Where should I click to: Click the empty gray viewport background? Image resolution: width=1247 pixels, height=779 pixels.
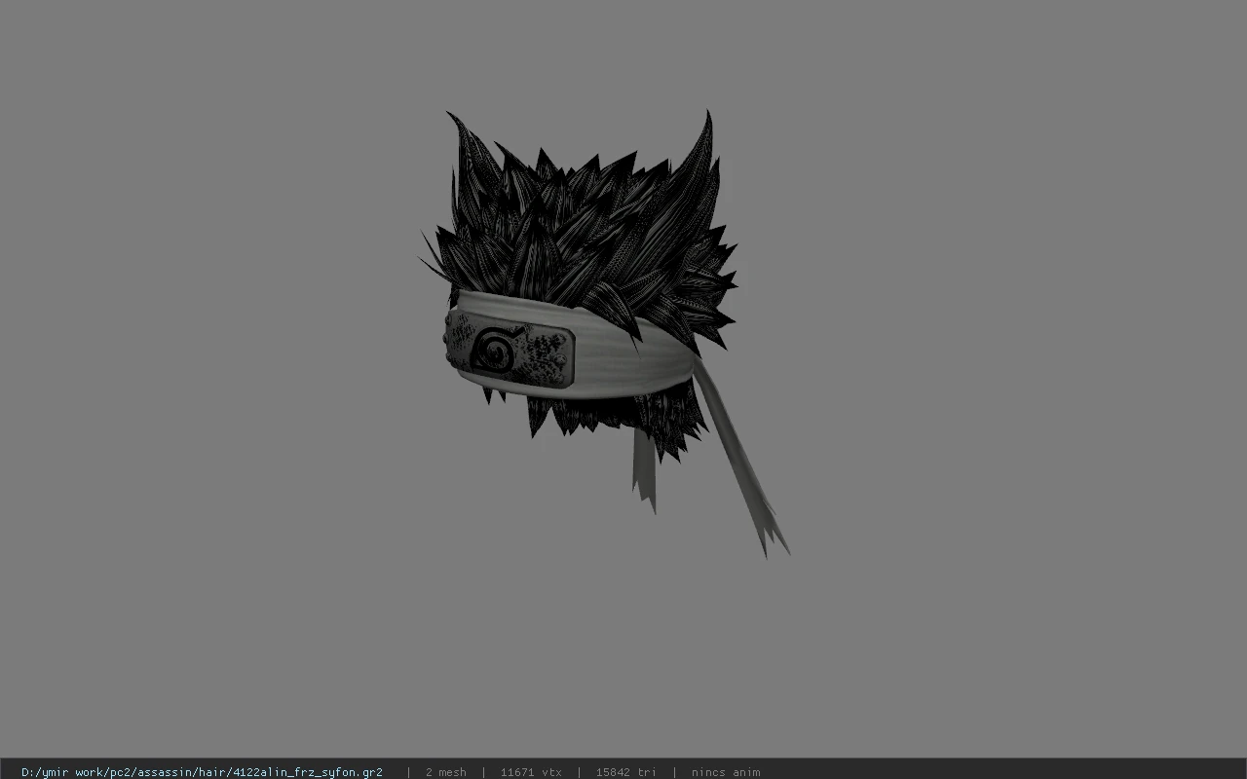(x=974, y=389)
